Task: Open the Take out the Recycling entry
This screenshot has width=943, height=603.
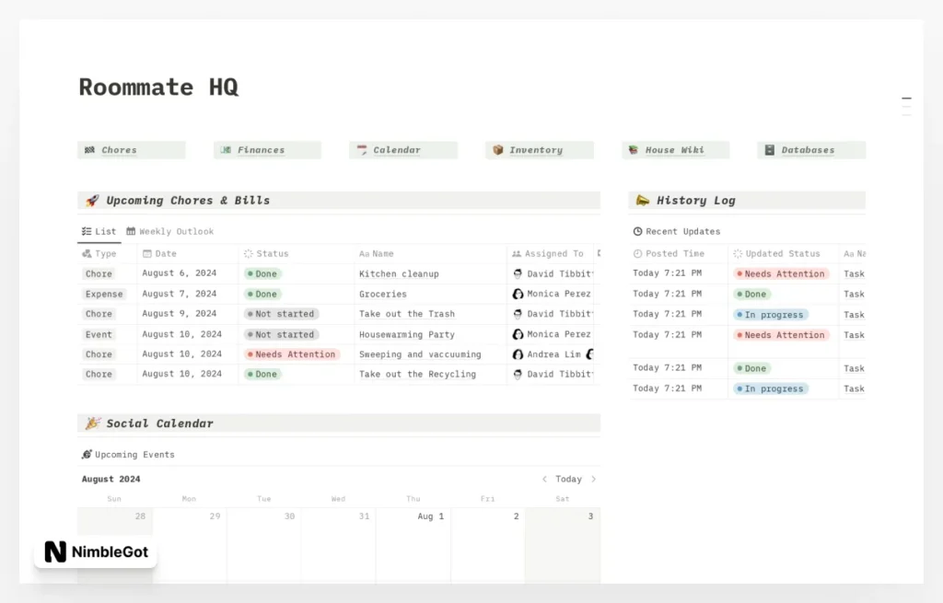Action: (x=417, y=374)
